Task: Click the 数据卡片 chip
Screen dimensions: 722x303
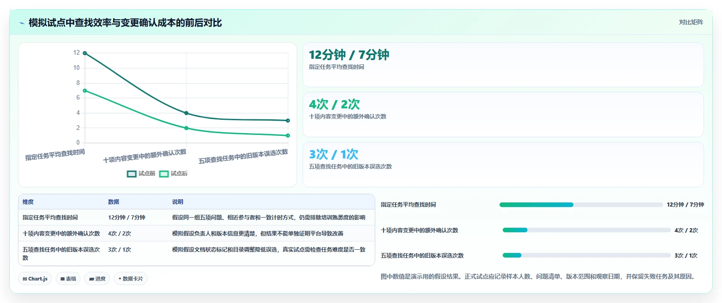Action: coord(131,279)
